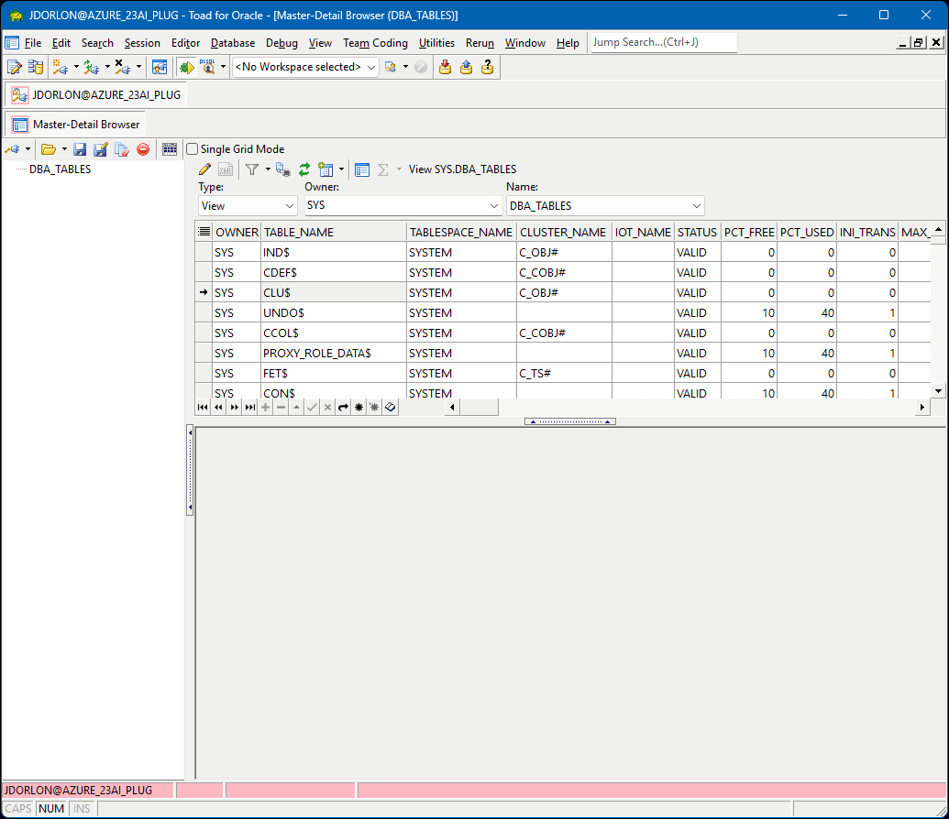Click the add detail table icon
The image size is (949, 819).
click(326, 169)
